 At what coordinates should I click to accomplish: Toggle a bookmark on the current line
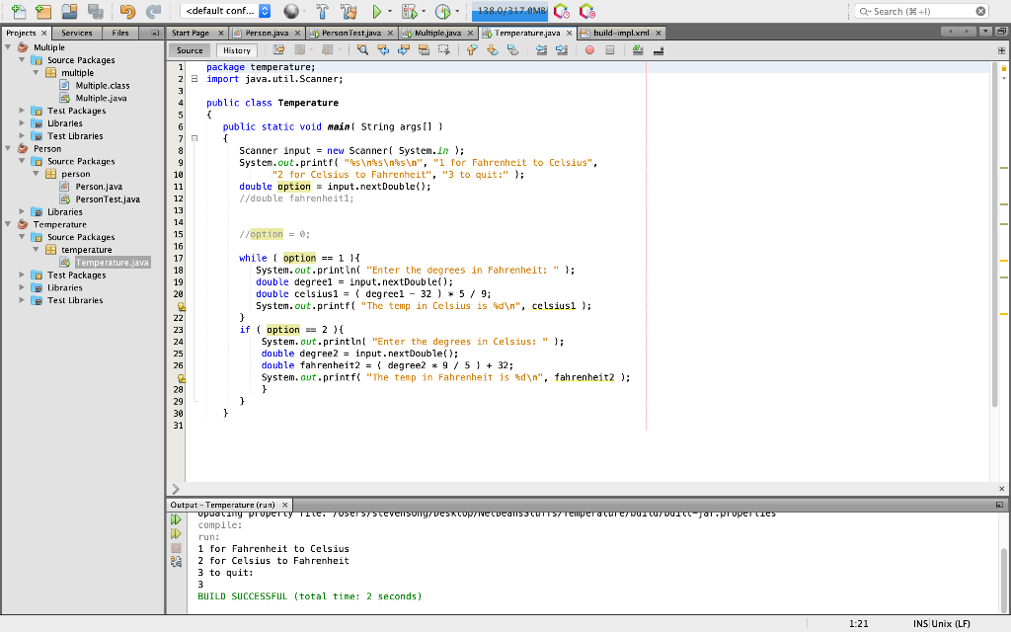511,50
